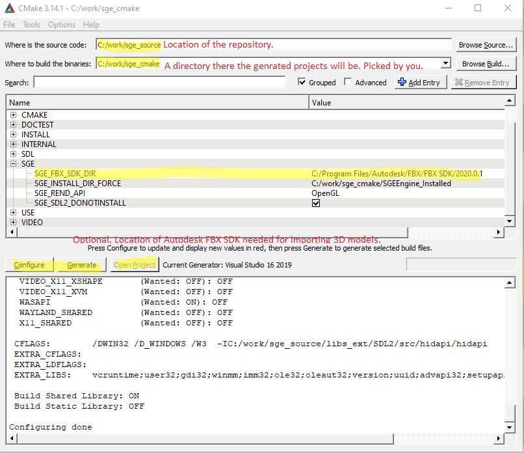Viewport: 524px width, 453px height.
Task: Expand the VIDEO group
Action: click(x=13, y=222)
